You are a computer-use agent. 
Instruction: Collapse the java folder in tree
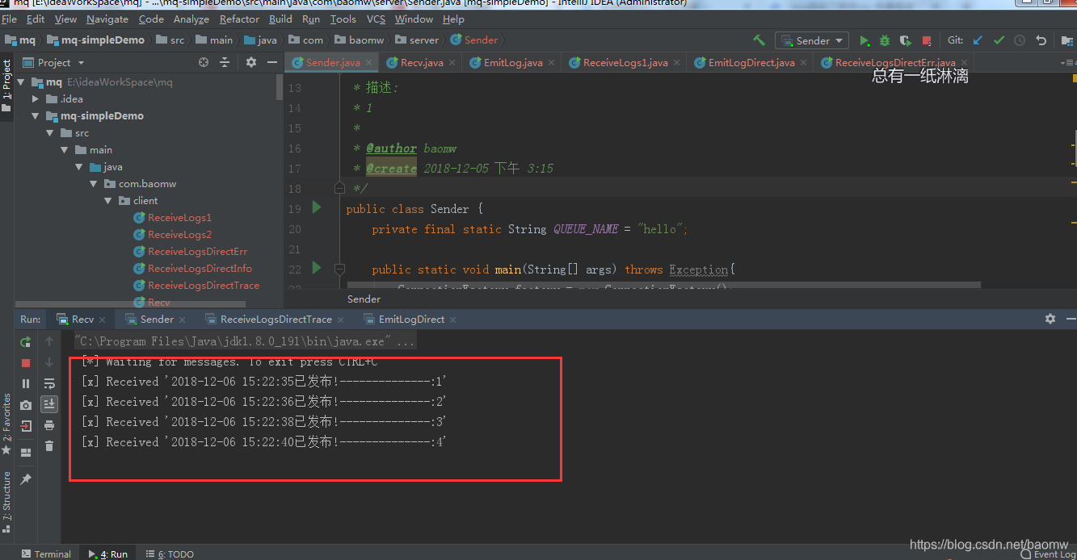coord(79,166)
